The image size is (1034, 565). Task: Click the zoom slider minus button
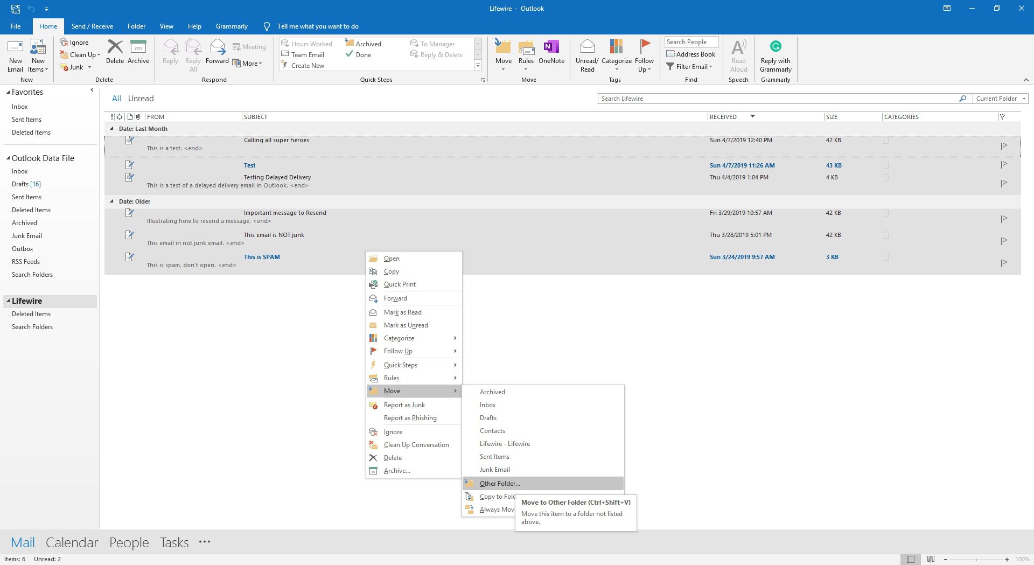pos(945,560)
